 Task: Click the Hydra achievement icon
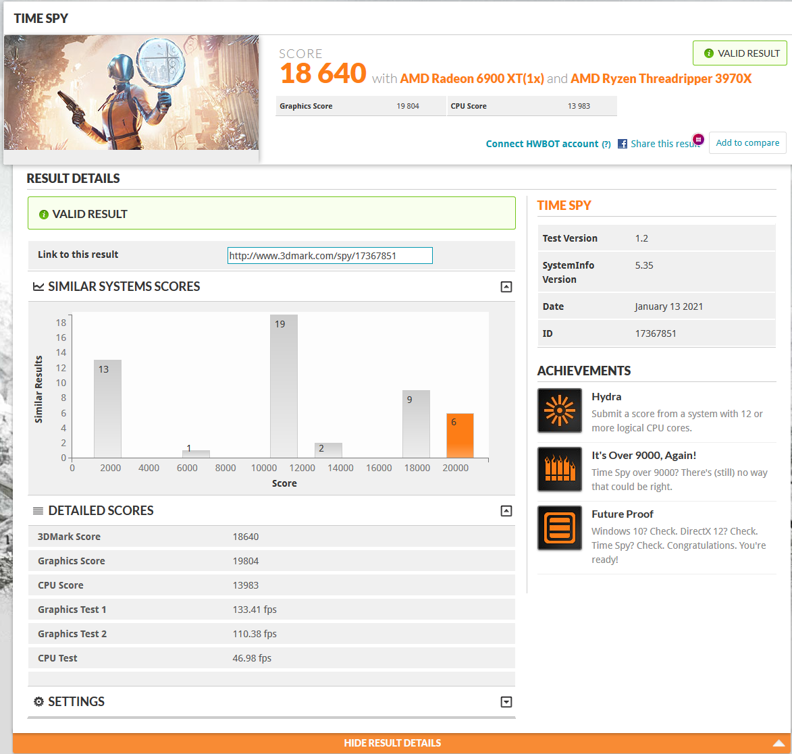point(559,410)
